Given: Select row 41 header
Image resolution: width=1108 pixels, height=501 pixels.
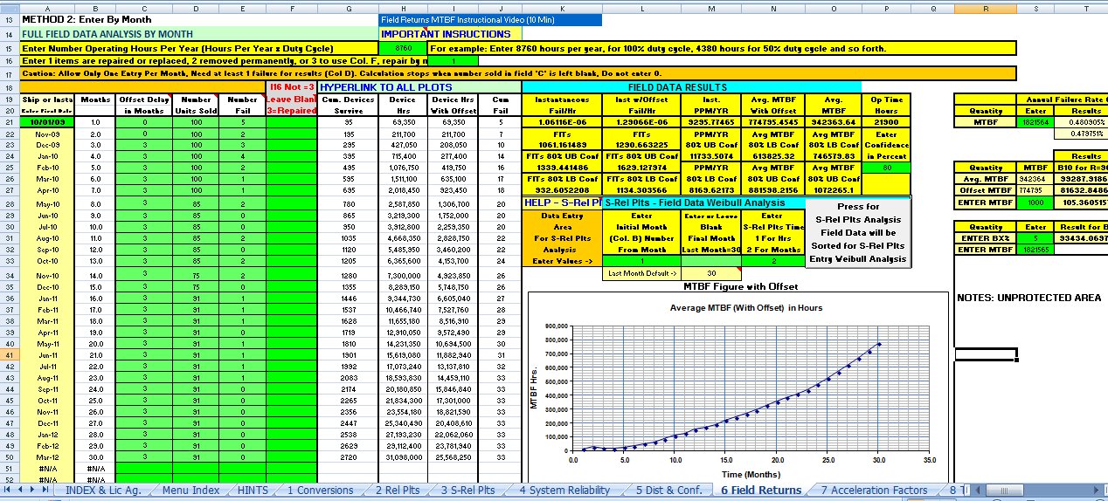Looking at the screenshot, I should click(x=10, y=355).
